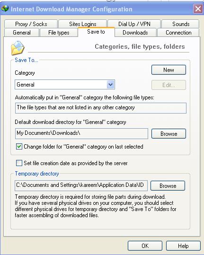Click the "Categories, file types, folders" heading
This screenshot has height=255, width=204.
coord(140,47)
